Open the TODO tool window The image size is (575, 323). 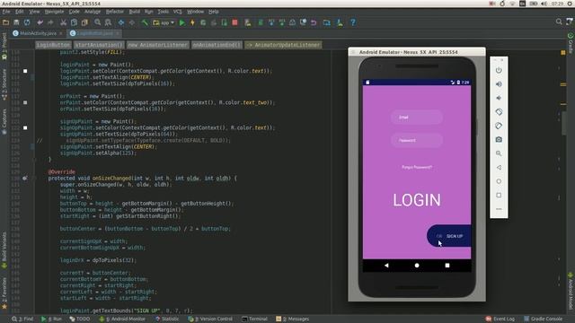tap(80, 319)
